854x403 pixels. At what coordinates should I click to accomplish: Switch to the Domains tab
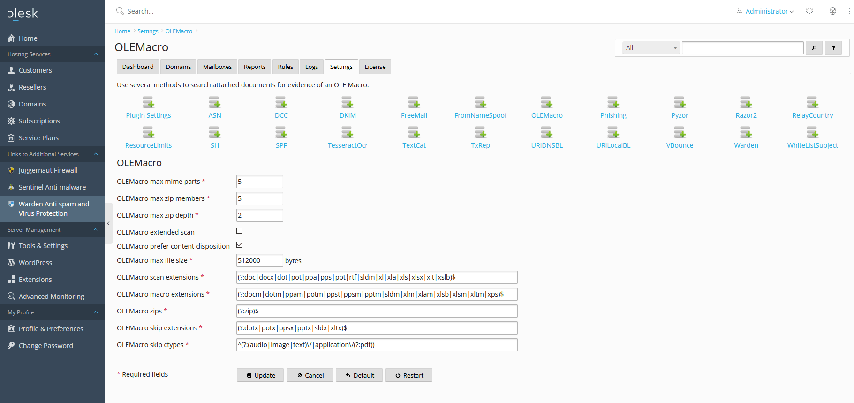(178, 67)
